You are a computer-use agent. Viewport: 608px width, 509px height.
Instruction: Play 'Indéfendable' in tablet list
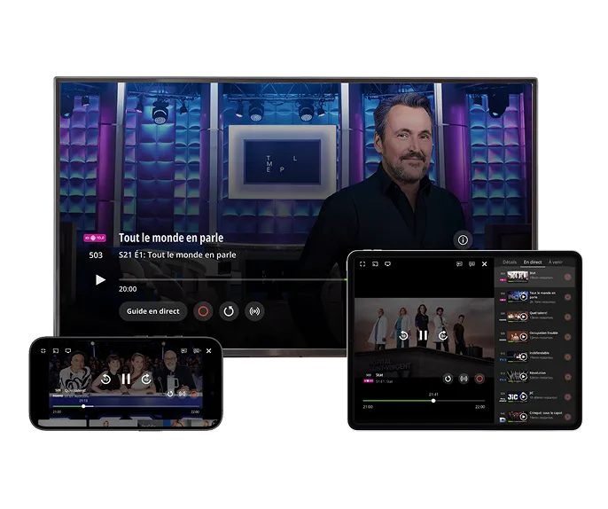coord(523,356)
